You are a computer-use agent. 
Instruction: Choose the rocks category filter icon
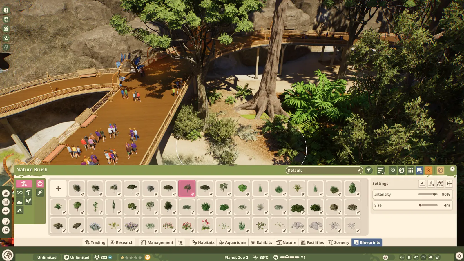(x=20, y=201)
